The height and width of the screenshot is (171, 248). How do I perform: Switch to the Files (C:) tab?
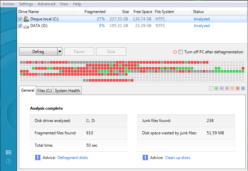coord(45,91)
